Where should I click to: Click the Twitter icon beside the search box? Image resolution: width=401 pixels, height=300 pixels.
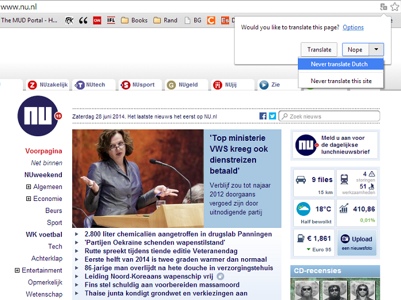(272, 116)
